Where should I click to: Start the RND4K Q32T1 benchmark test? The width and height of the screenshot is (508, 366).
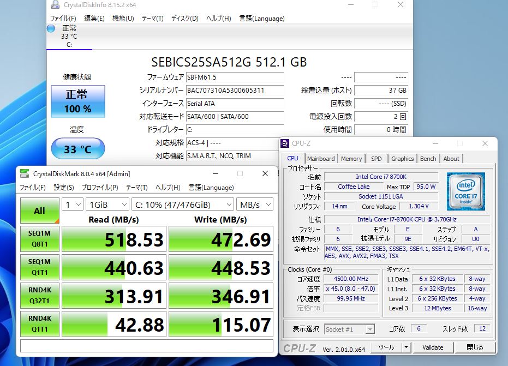pyautogui.click(x=39, y=296)
